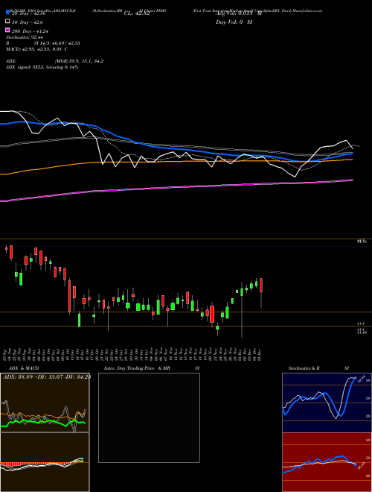The height and width of the screenshot is (492, 372).
Task: Click the magenta 200 Day legend swatch
Action: (x=7, y=31)
